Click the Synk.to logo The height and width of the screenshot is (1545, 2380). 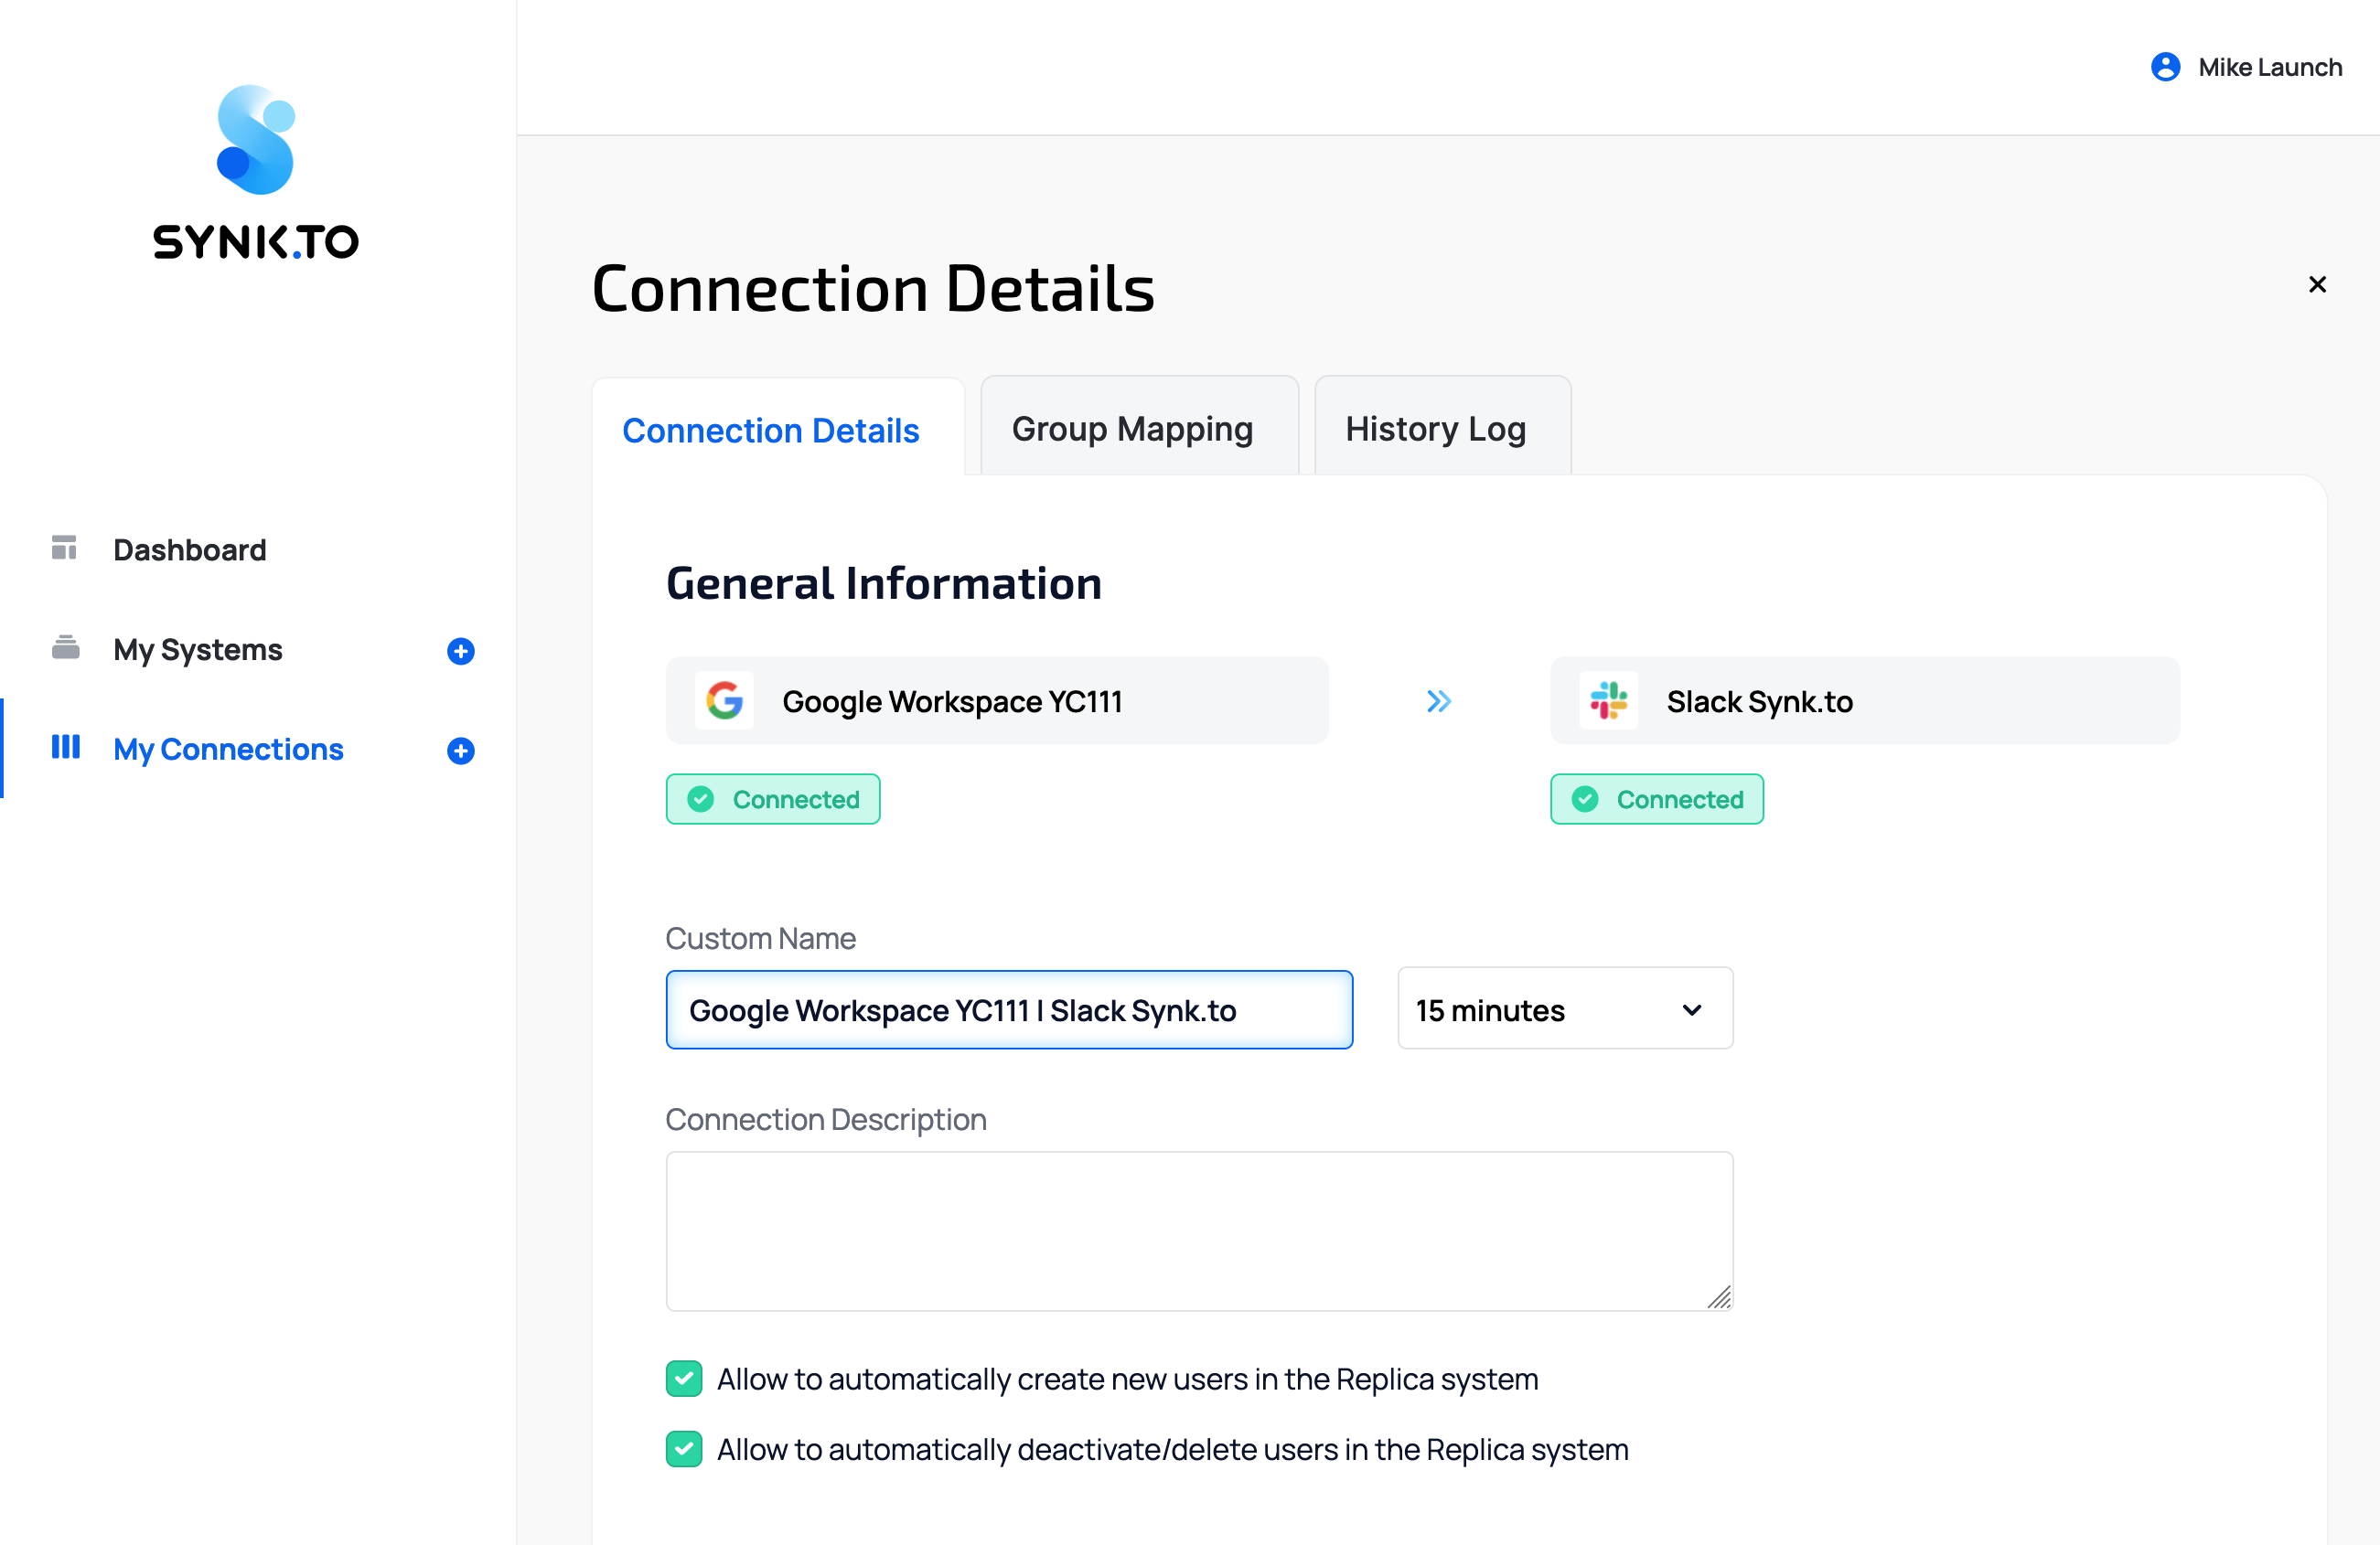click(x=256, y=172)
